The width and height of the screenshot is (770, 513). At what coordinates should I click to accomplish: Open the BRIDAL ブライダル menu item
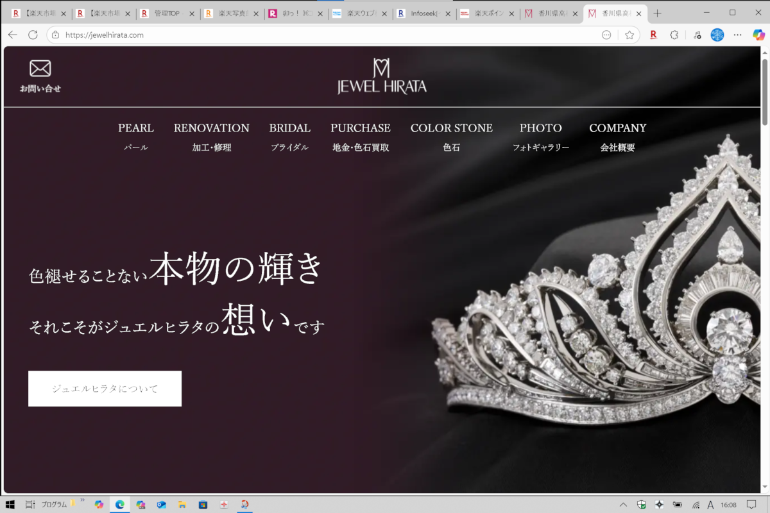[289, 137]
